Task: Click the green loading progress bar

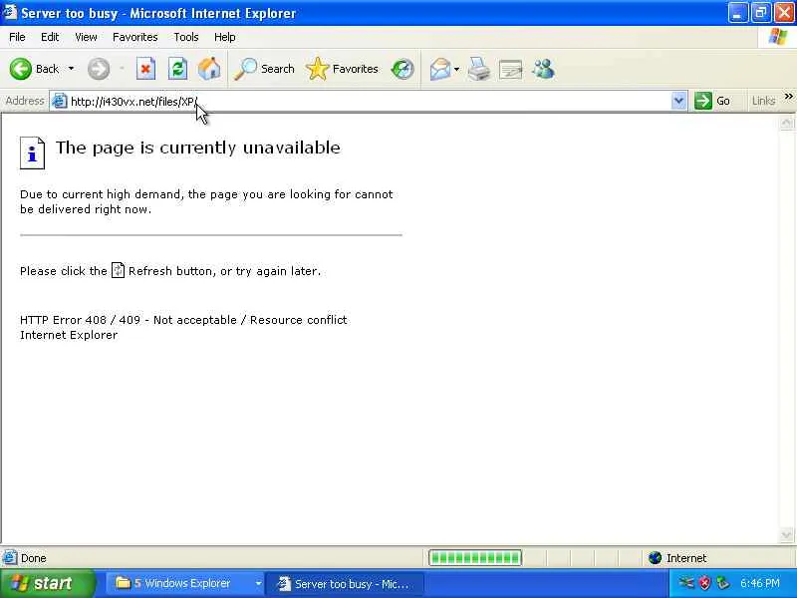Action: (x=475, y=558)
